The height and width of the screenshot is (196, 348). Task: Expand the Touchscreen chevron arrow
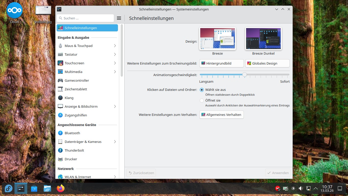tap(115, 63)
